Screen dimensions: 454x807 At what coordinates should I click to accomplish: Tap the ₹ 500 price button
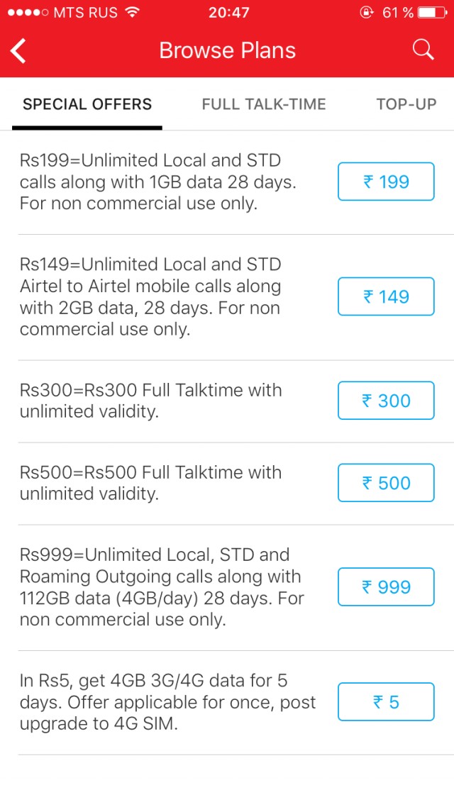click(x=386, y=483)
